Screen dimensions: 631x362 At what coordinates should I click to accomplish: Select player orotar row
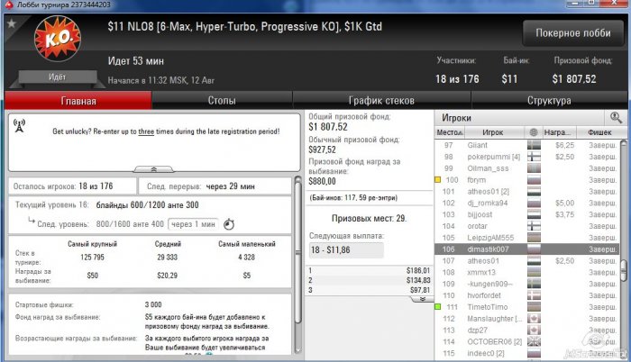tap(526, 226)
